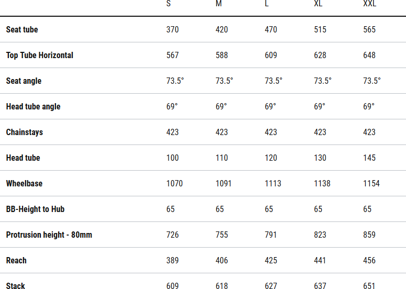This screenshot has width=406, height=289.
Task: Select the Protrusion height - 80mm label
Action: [49, 235]
